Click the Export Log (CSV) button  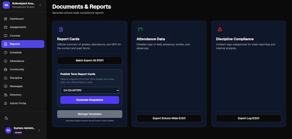pos(249,118)
